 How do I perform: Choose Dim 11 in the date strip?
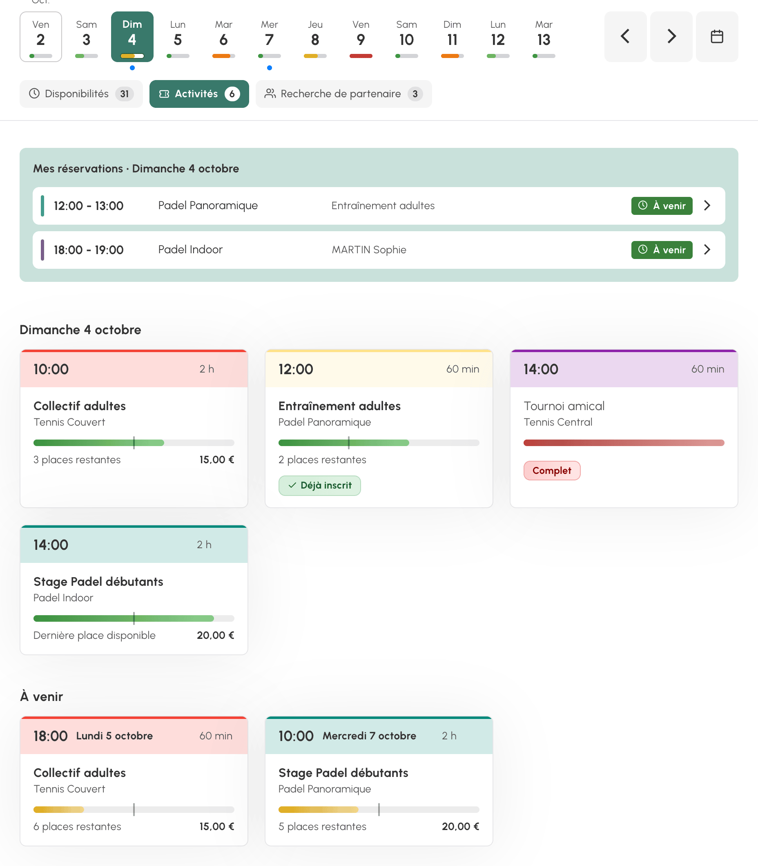452,37
